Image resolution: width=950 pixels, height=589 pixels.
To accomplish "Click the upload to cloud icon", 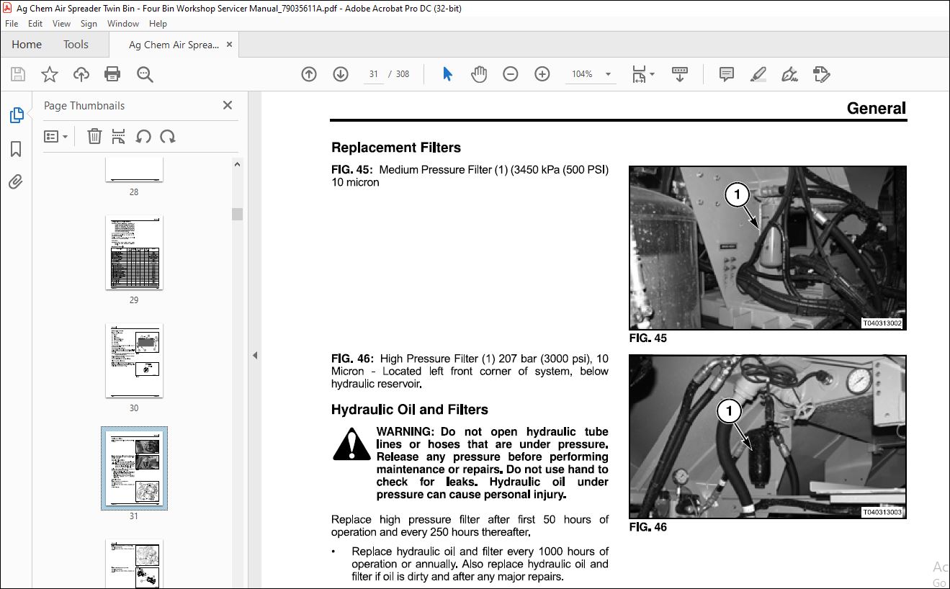I will (81, 74).
